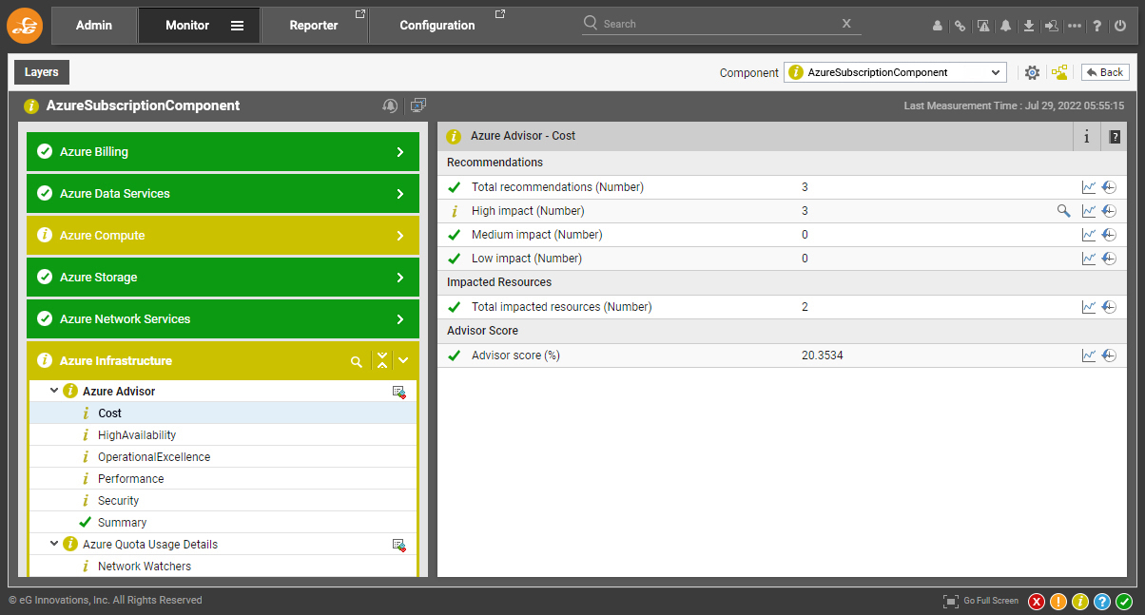1145x615 pixels.
Task: Select the HighAvailability descriptor
Action: click(x=137, y=435)
